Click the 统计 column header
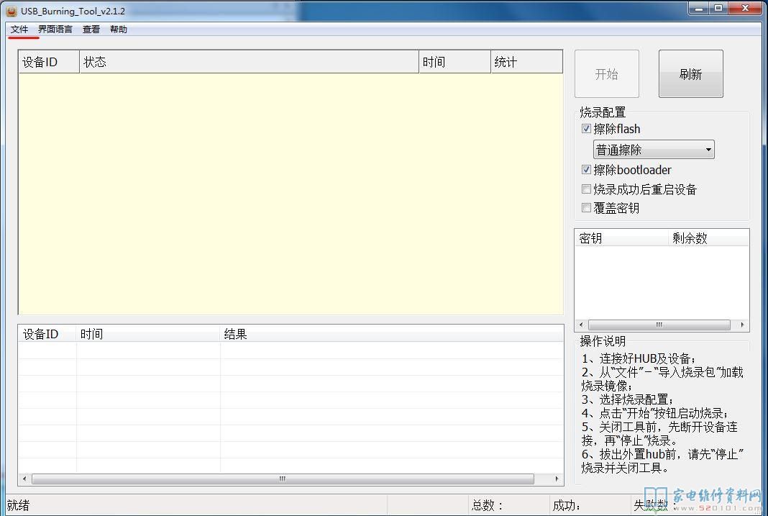 coord(526,62)
